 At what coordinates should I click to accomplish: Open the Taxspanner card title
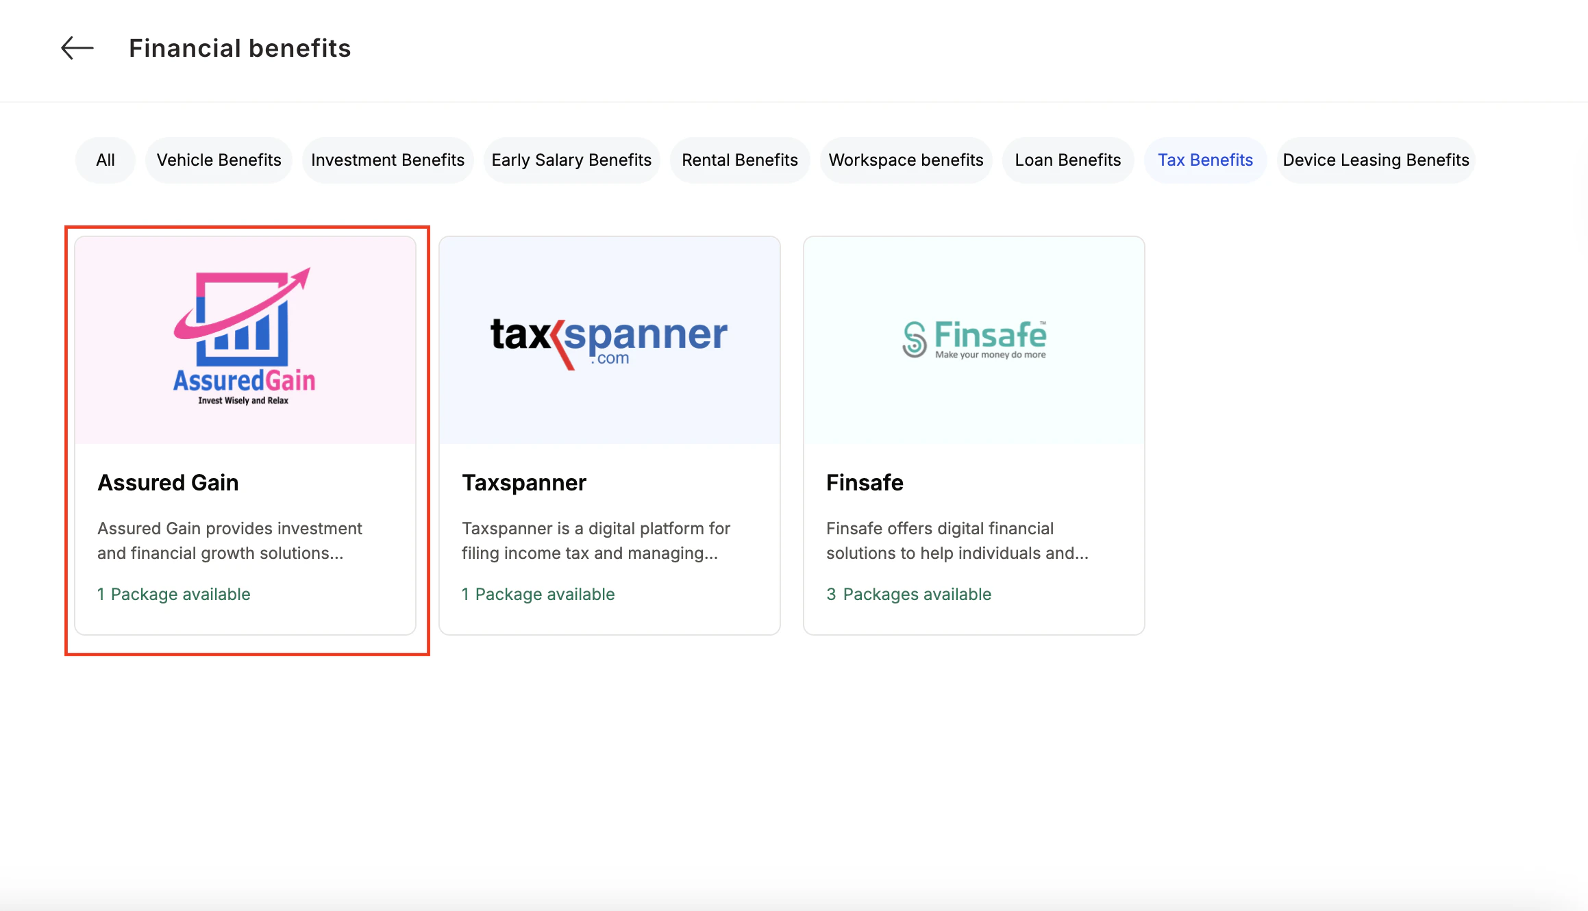point(524,483)
